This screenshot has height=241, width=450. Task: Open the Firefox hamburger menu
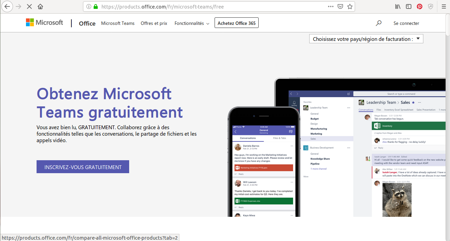point(444,6)
